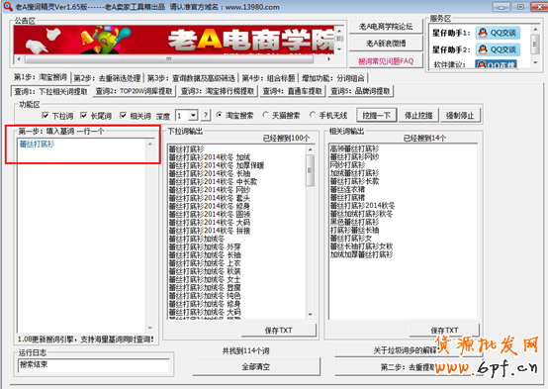This screenshot has width=548, height=389.
Task: Select related word 加绒加厚蕾丝打底衫
Action: pos(361,254)
